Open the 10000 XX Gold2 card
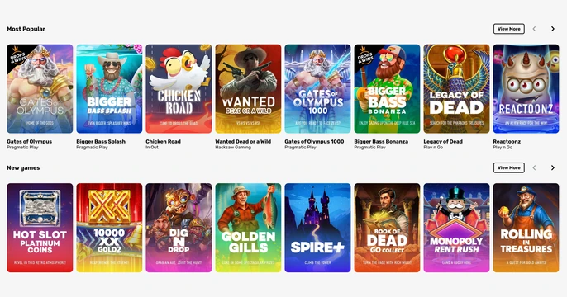Viewport: 567px width, 297px height. tap(109, 228)
